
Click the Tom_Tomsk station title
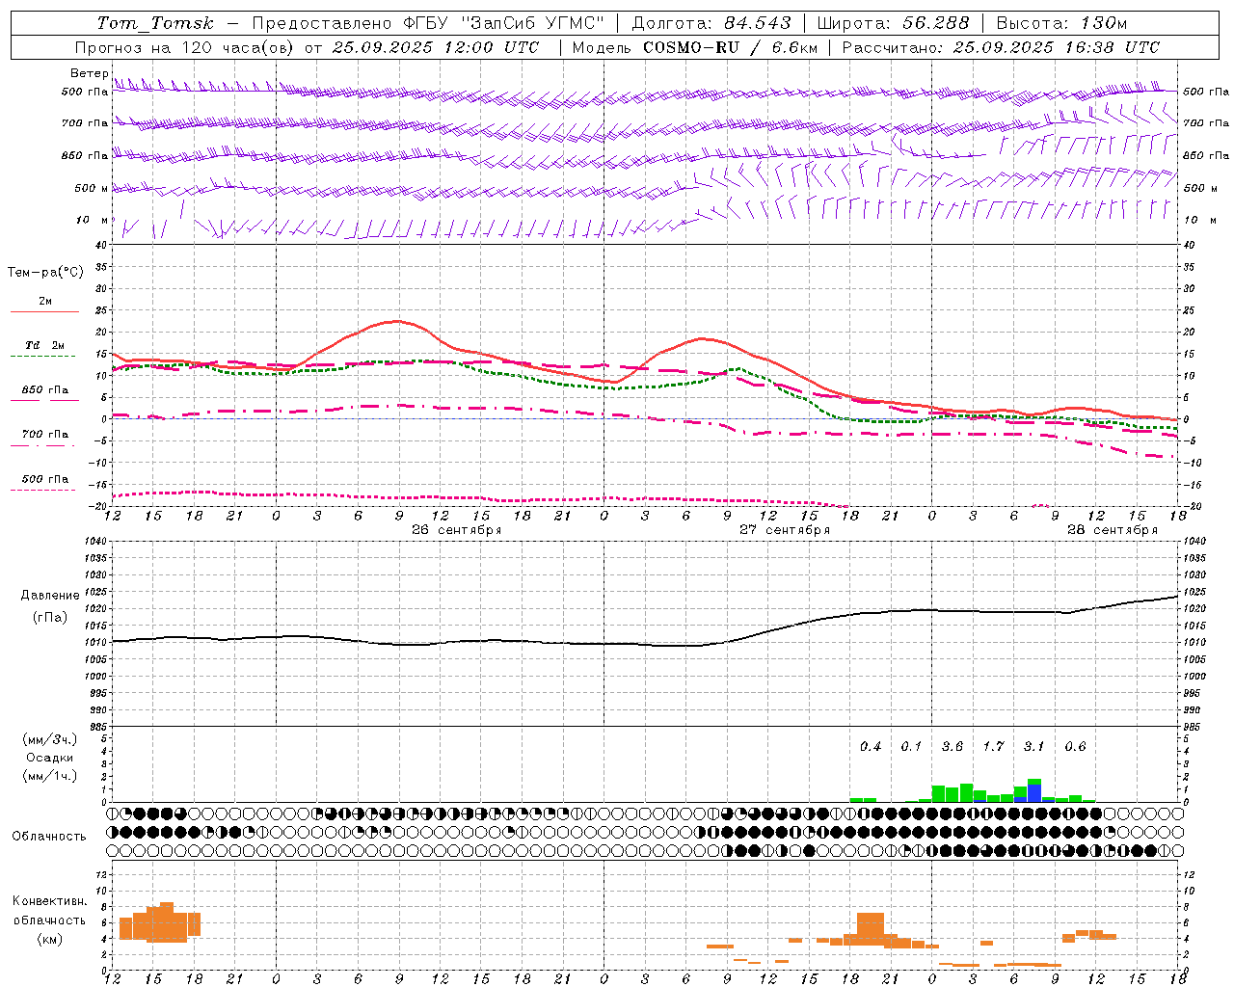point(155,23)
